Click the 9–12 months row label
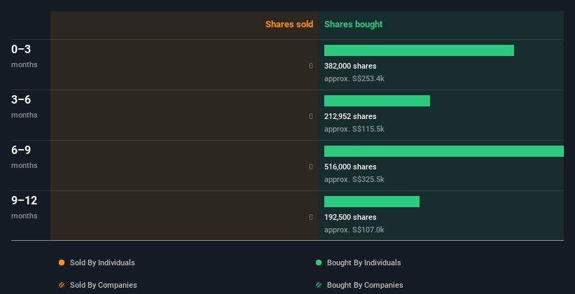Screen dimensions: 575x294 (25, 207)
